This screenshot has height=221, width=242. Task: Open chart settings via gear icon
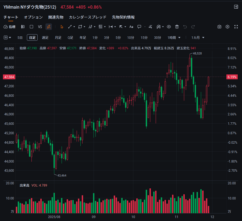(227, 27)
